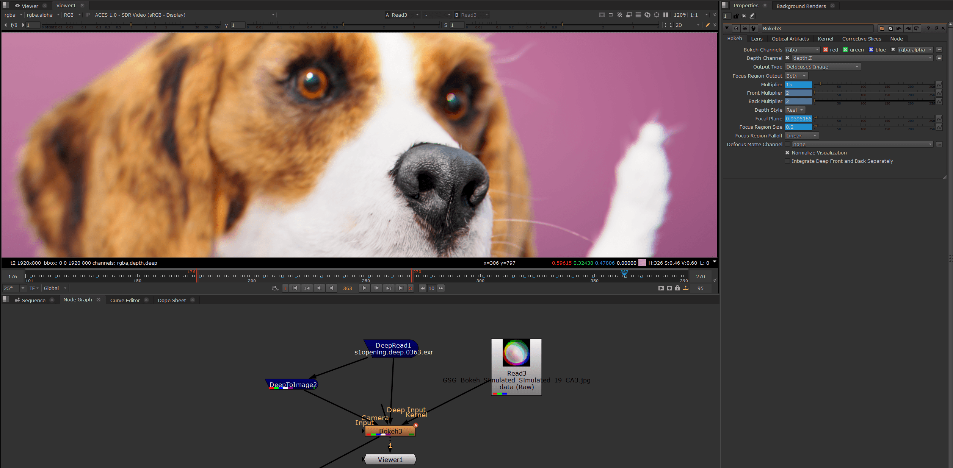Open the Focus Region Falloff dropdown
This screenshot has width=953, height=468.
tap(801, 136)
